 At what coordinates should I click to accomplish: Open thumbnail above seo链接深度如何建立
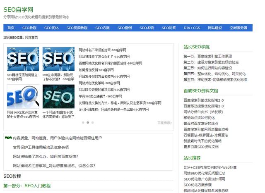coord(23,59)
